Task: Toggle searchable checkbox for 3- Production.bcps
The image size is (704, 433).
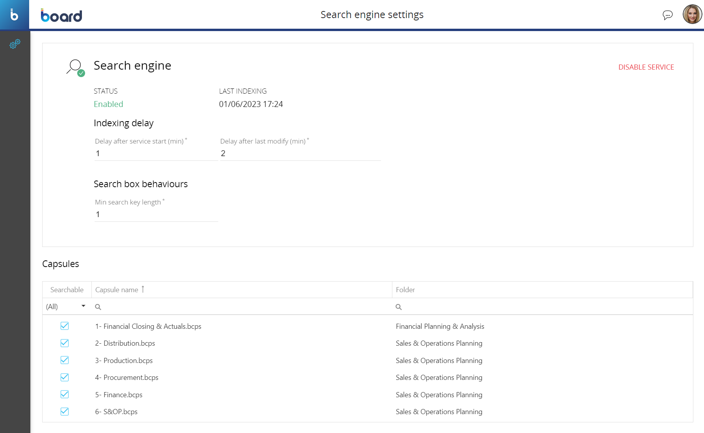Action: [65, 360]
